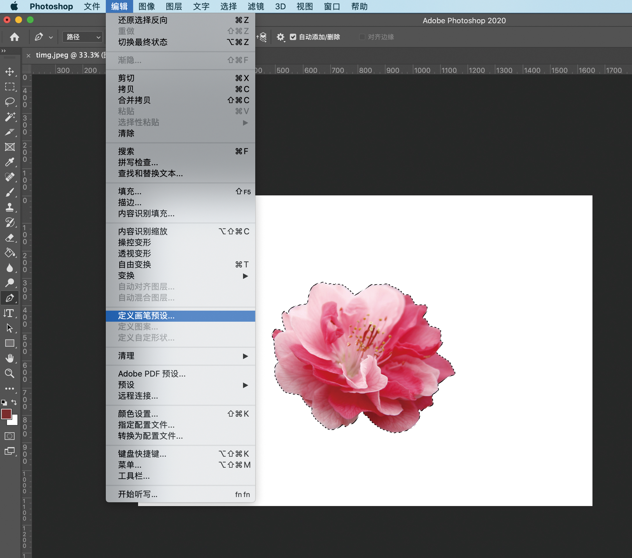Choose 颜色设置... menu entry
632x558 pixels.
[x=181, y=414]
